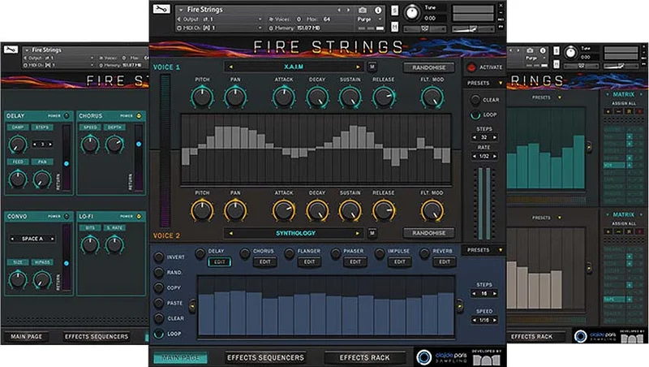This screenshot has width=649, height=367.
Task: Clear the Voice step sequencer
Action: coord(475,100)
